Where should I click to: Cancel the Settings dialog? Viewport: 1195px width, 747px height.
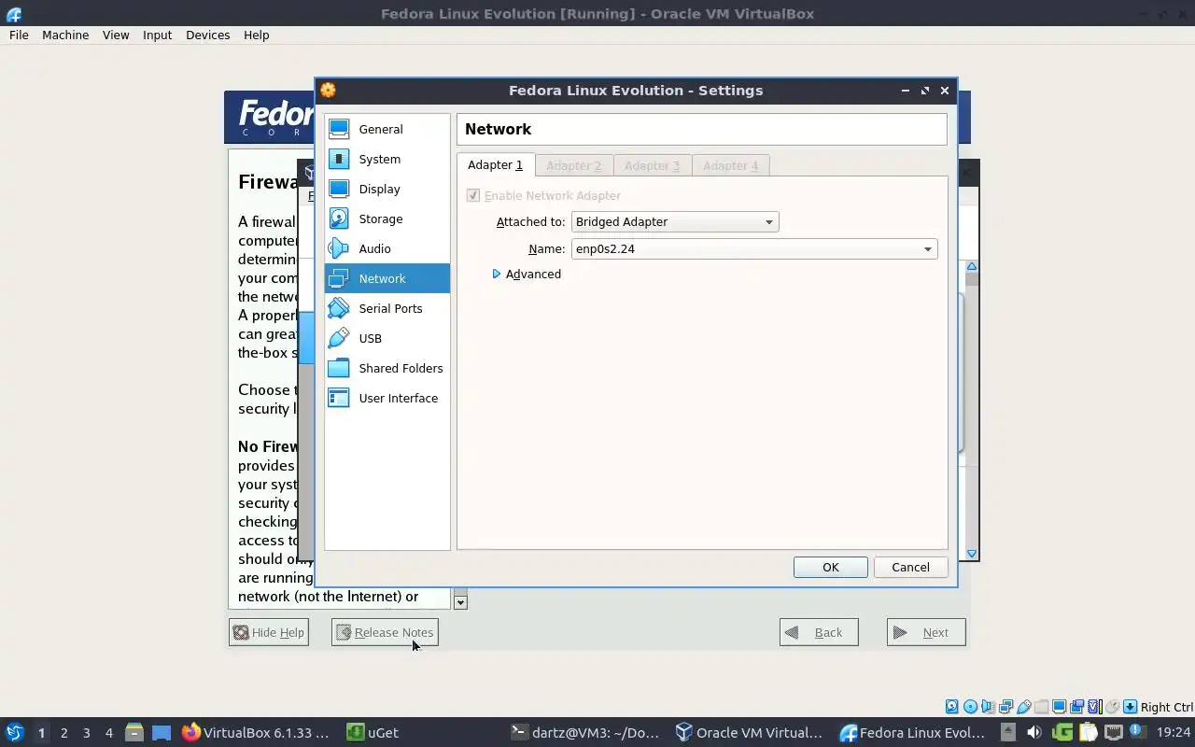coord(910,567)
